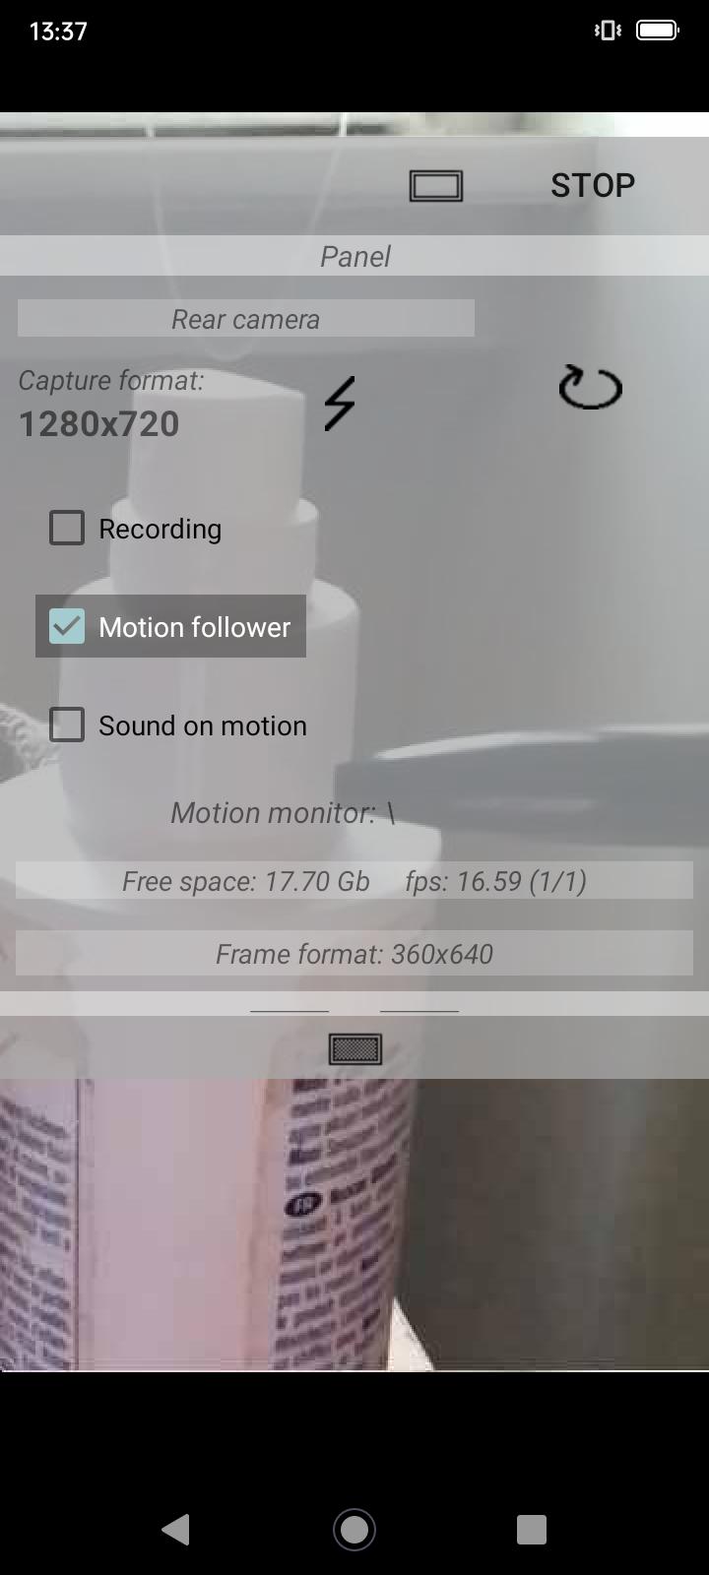
Task: Tap the camera preview image
Action: pyautogui.click(x=354, y=1224)
